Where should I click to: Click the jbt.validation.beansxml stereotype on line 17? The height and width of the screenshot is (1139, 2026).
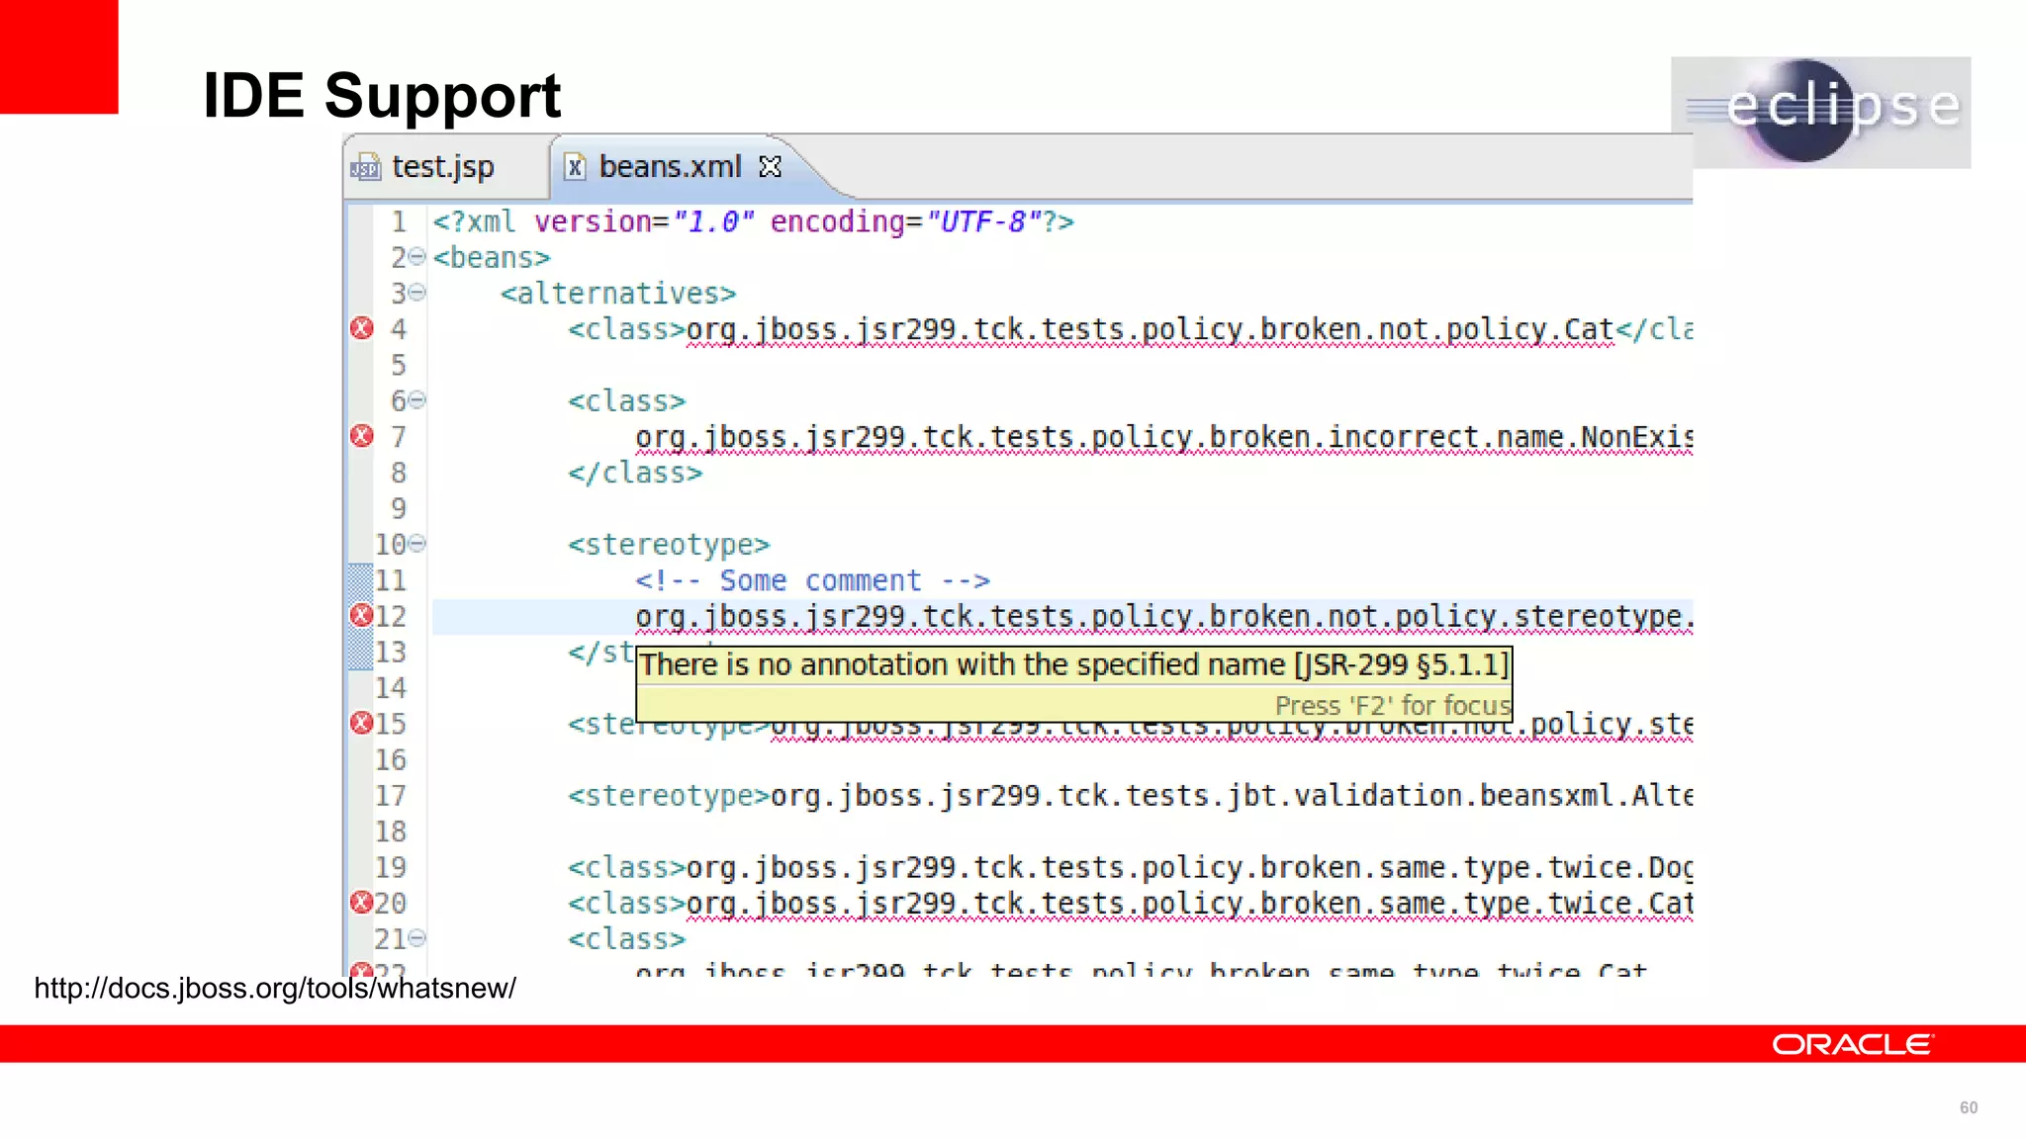[x=1232, y=796]
